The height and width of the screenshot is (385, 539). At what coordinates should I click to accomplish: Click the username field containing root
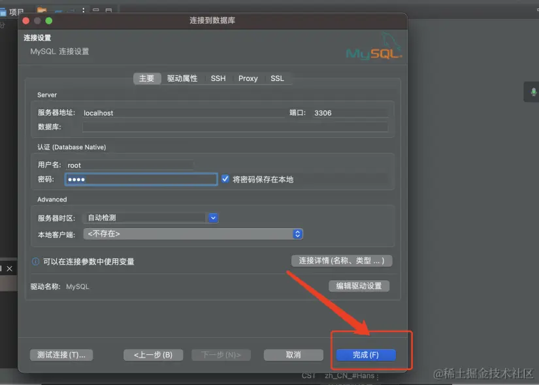click(x=129, y=165)
